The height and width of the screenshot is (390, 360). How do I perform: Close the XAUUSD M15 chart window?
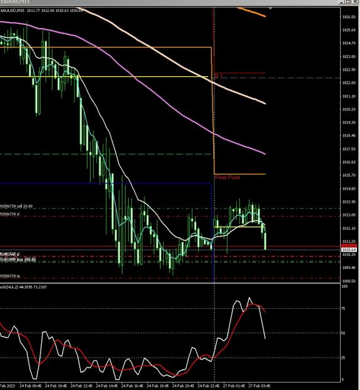[x=355, y=2]
